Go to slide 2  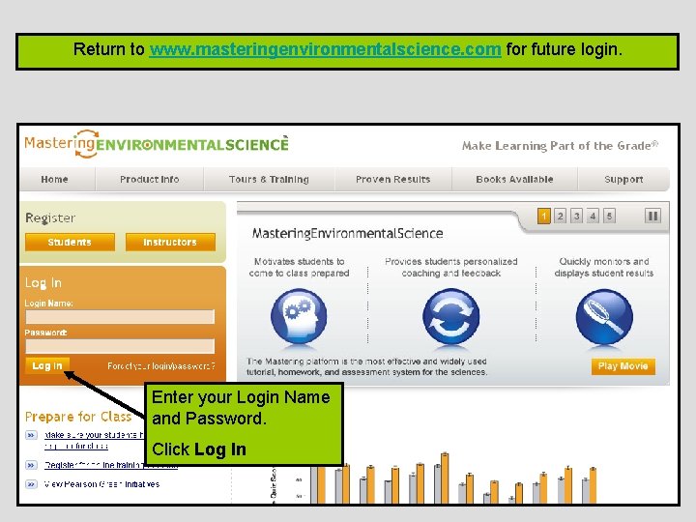560,217
